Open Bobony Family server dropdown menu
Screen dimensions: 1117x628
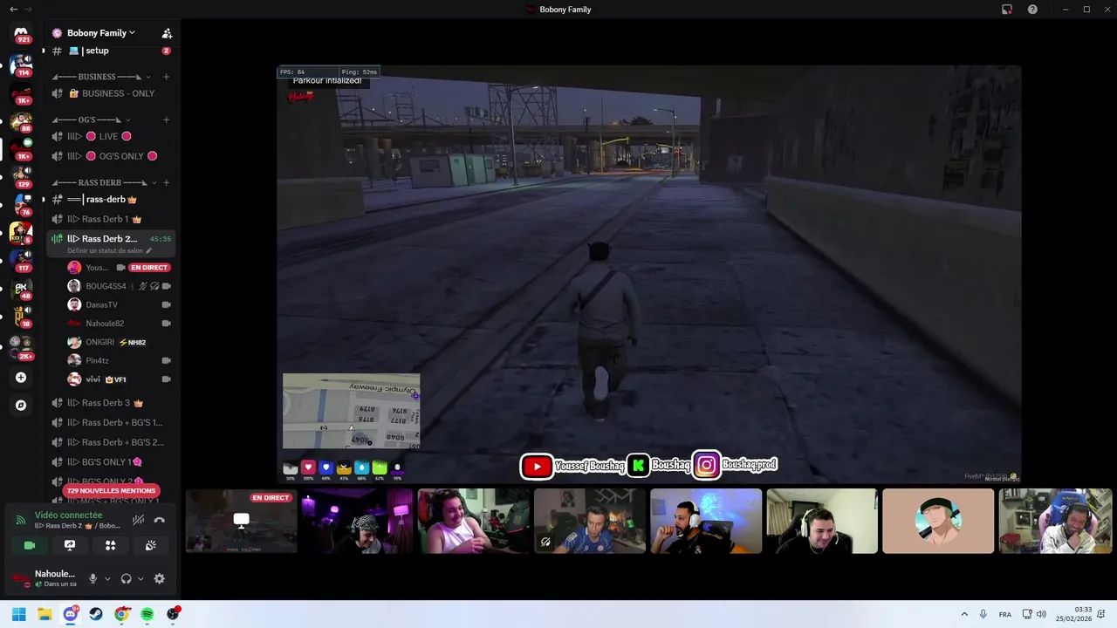93,33
